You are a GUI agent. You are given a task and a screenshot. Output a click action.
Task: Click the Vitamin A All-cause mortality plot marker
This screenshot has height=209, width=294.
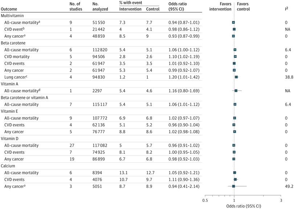(236, 91)
